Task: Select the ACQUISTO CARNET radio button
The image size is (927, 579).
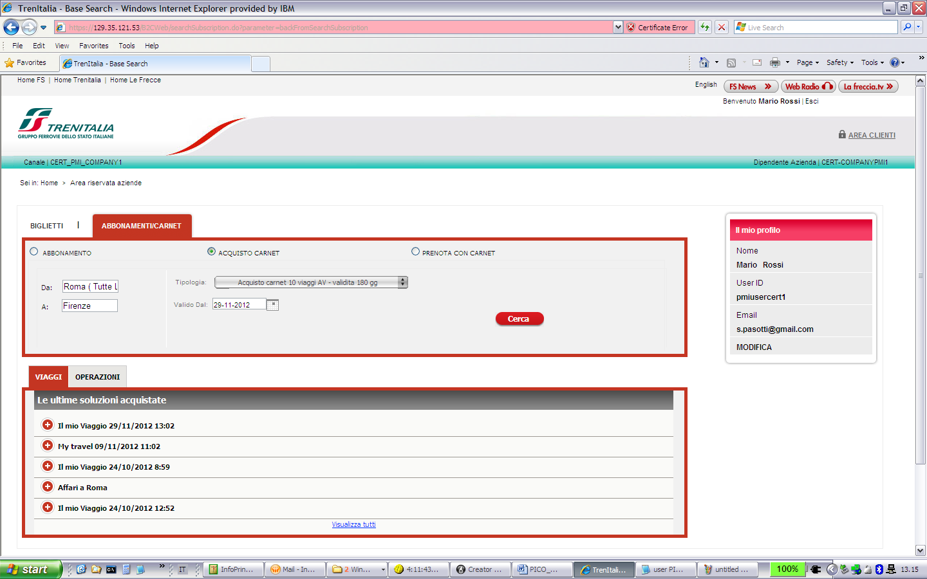Action: [211, 252]
